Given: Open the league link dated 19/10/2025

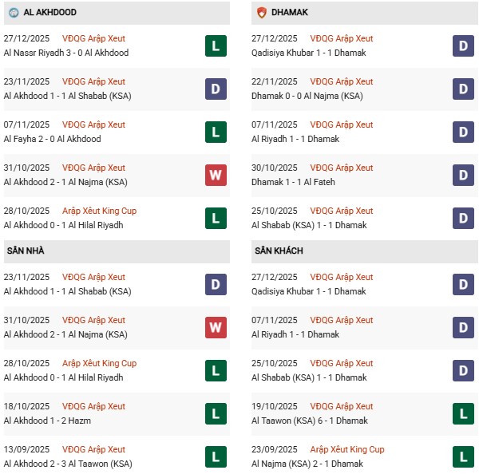Looking at the screenshot, I should 342,406.
